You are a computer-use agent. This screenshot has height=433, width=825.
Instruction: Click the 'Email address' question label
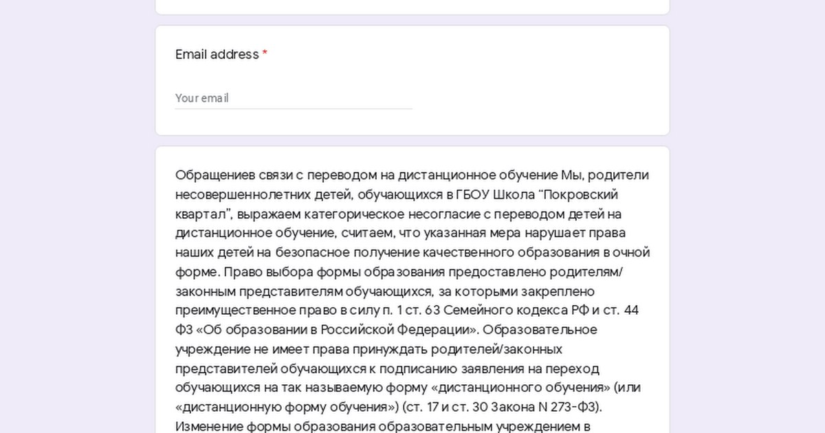217,54
